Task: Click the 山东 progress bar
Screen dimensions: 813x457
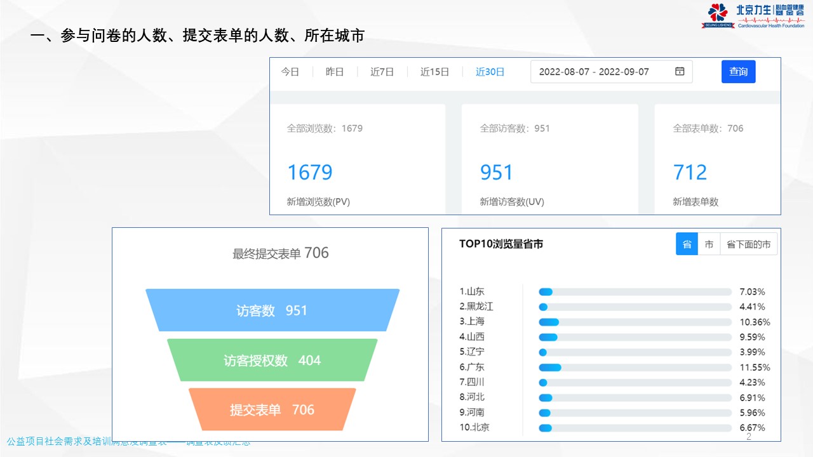Action: [x=635, y=292]
